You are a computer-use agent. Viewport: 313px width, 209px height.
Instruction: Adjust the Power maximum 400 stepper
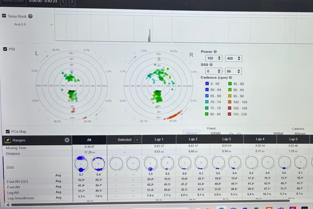pos(239,59)
